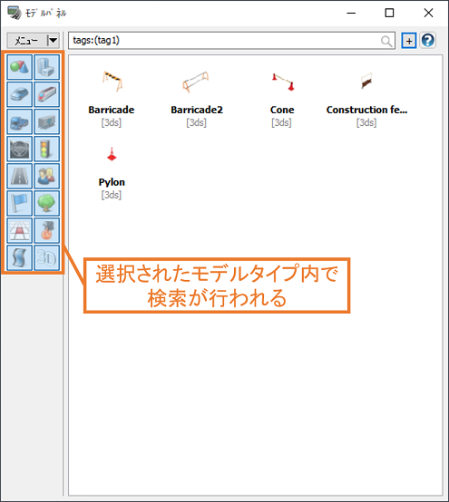Viewport: 449px width, 502px height.
Task: Select the fire and smoke effect icon
Action: [x=47, y=230]
